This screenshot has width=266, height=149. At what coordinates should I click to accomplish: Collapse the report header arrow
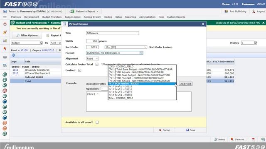(263, 23)
